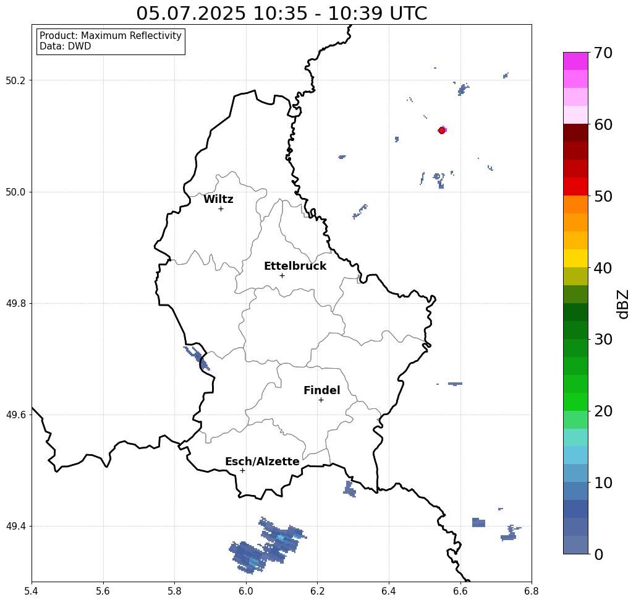Click the magenta top segment of the colorbar

tap(575, 61)
